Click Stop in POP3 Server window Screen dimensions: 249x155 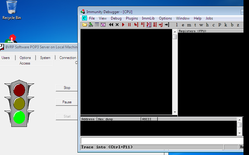point(67,88)
